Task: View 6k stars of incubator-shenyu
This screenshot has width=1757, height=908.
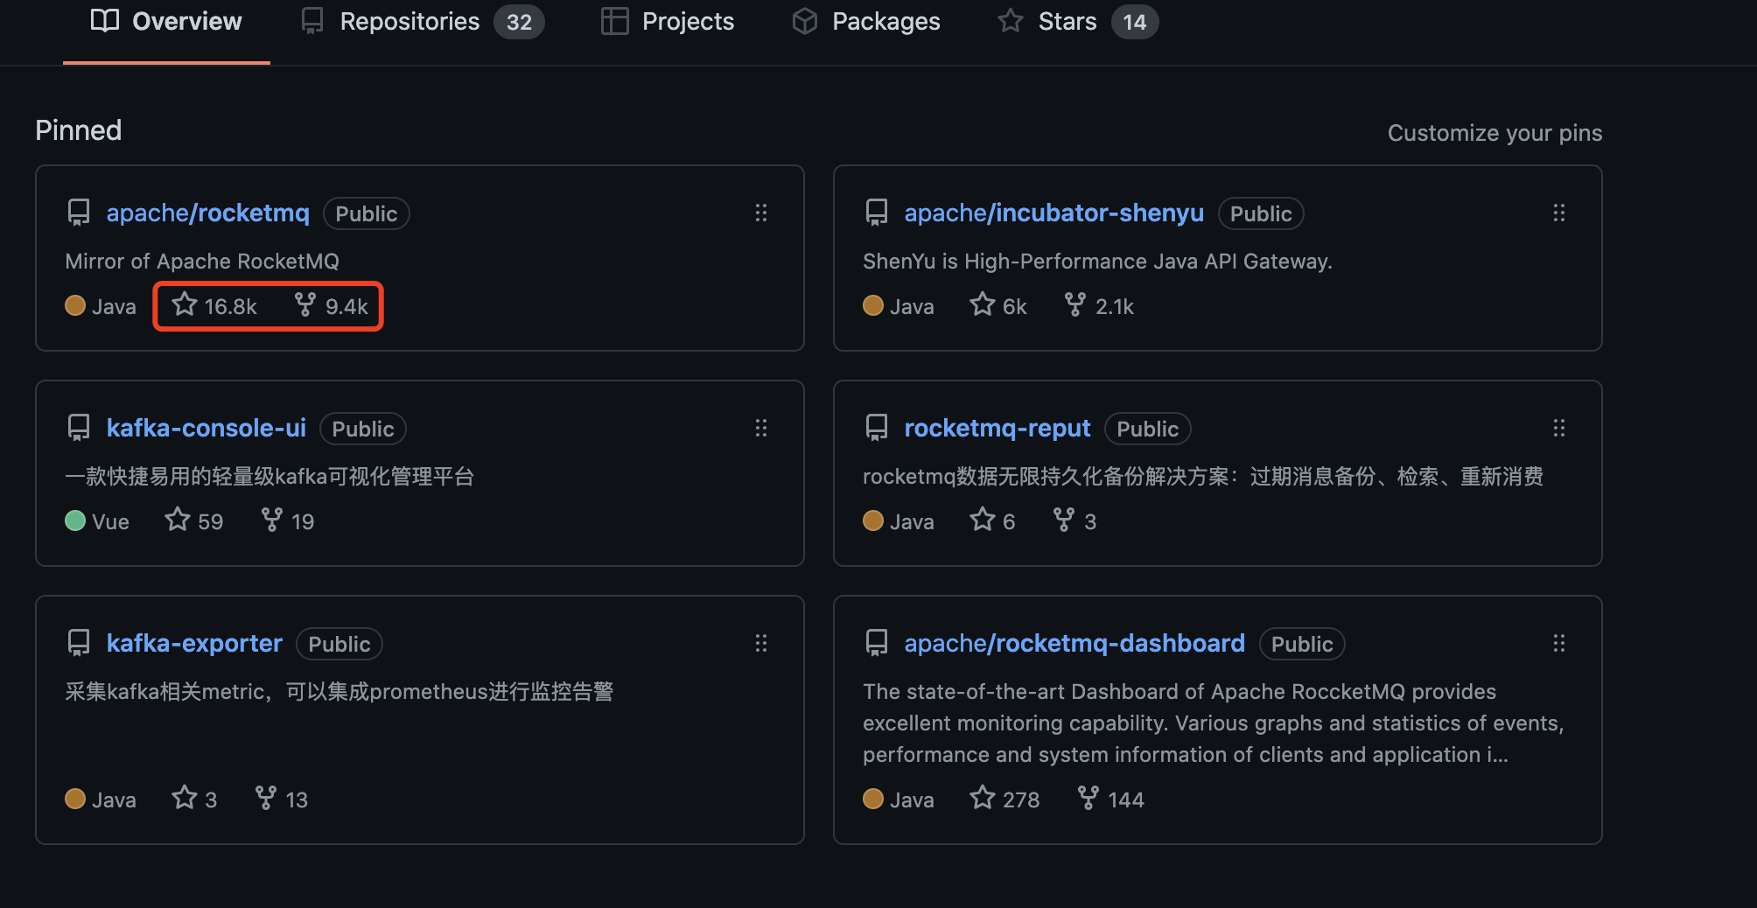Action: (998, 305)
